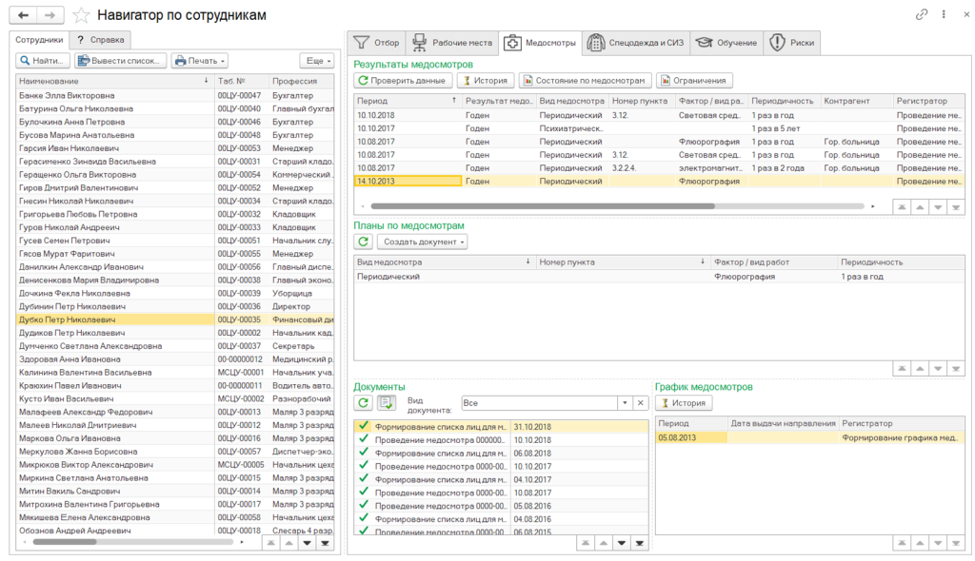Viewport: 975px width, 561px height.
Task: Select employee Обознов Андрей Андреевич
Action: (x=175, y=531)
